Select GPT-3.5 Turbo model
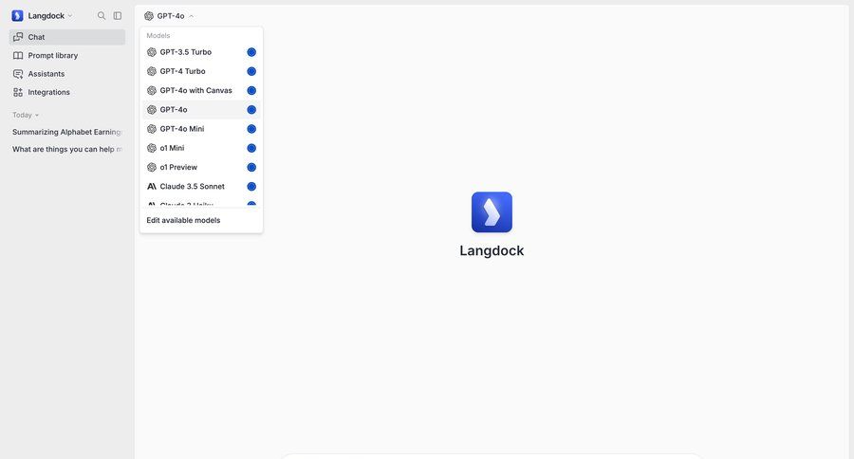The height and width of the screenshot is (459, 854). pyautogui.click(x=201, y=52)
